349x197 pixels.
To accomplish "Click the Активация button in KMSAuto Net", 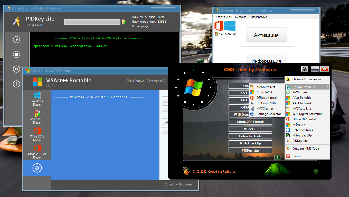I will (x=266, y=35).
